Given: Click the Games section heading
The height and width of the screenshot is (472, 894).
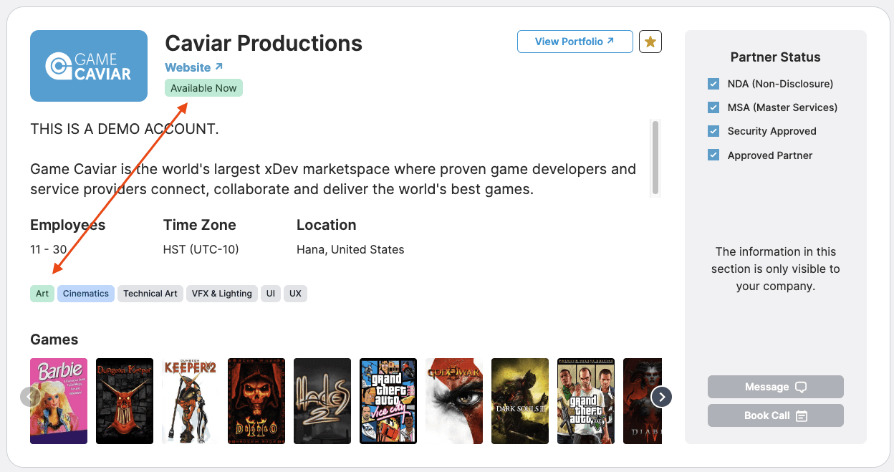Looking at the screenshot, I should [54, 339].
